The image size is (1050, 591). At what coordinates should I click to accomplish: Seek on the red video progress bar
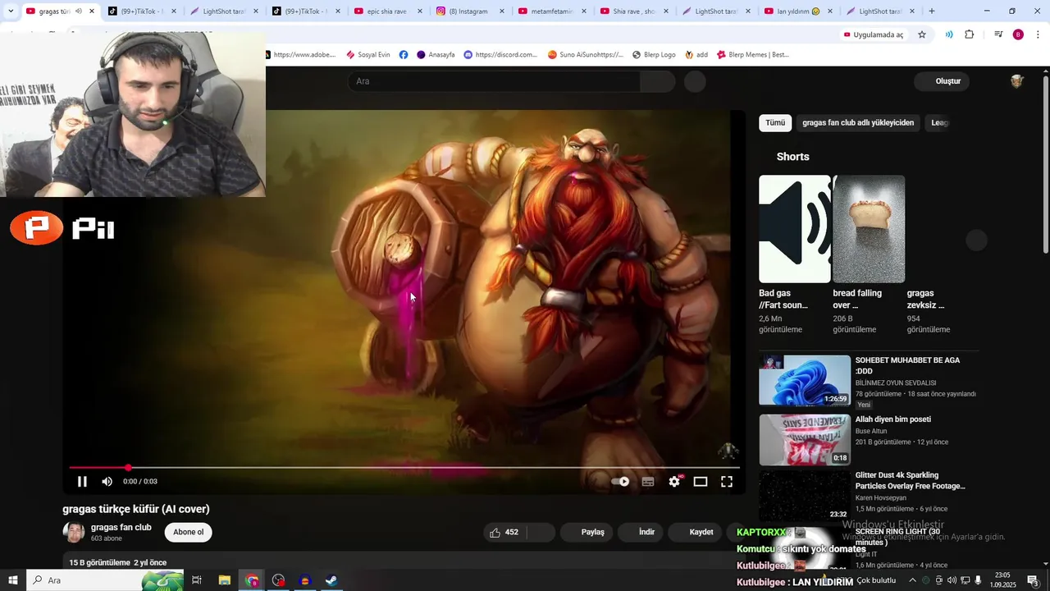pos(405,468)
